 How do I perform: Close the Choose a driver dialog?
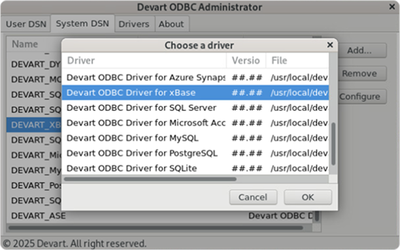pos(330,45)
